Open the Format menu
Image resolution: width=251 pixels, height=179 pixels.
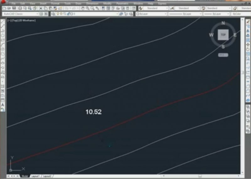[55, 3]
